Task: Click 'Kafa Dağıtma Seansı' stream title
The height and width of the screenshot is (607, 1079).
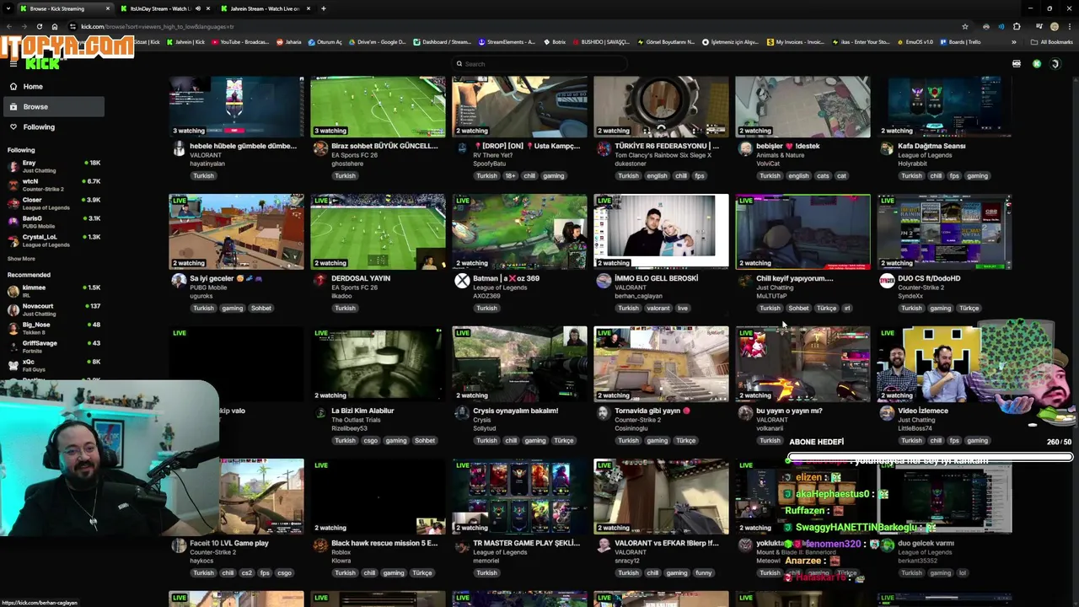Action: 931,146
